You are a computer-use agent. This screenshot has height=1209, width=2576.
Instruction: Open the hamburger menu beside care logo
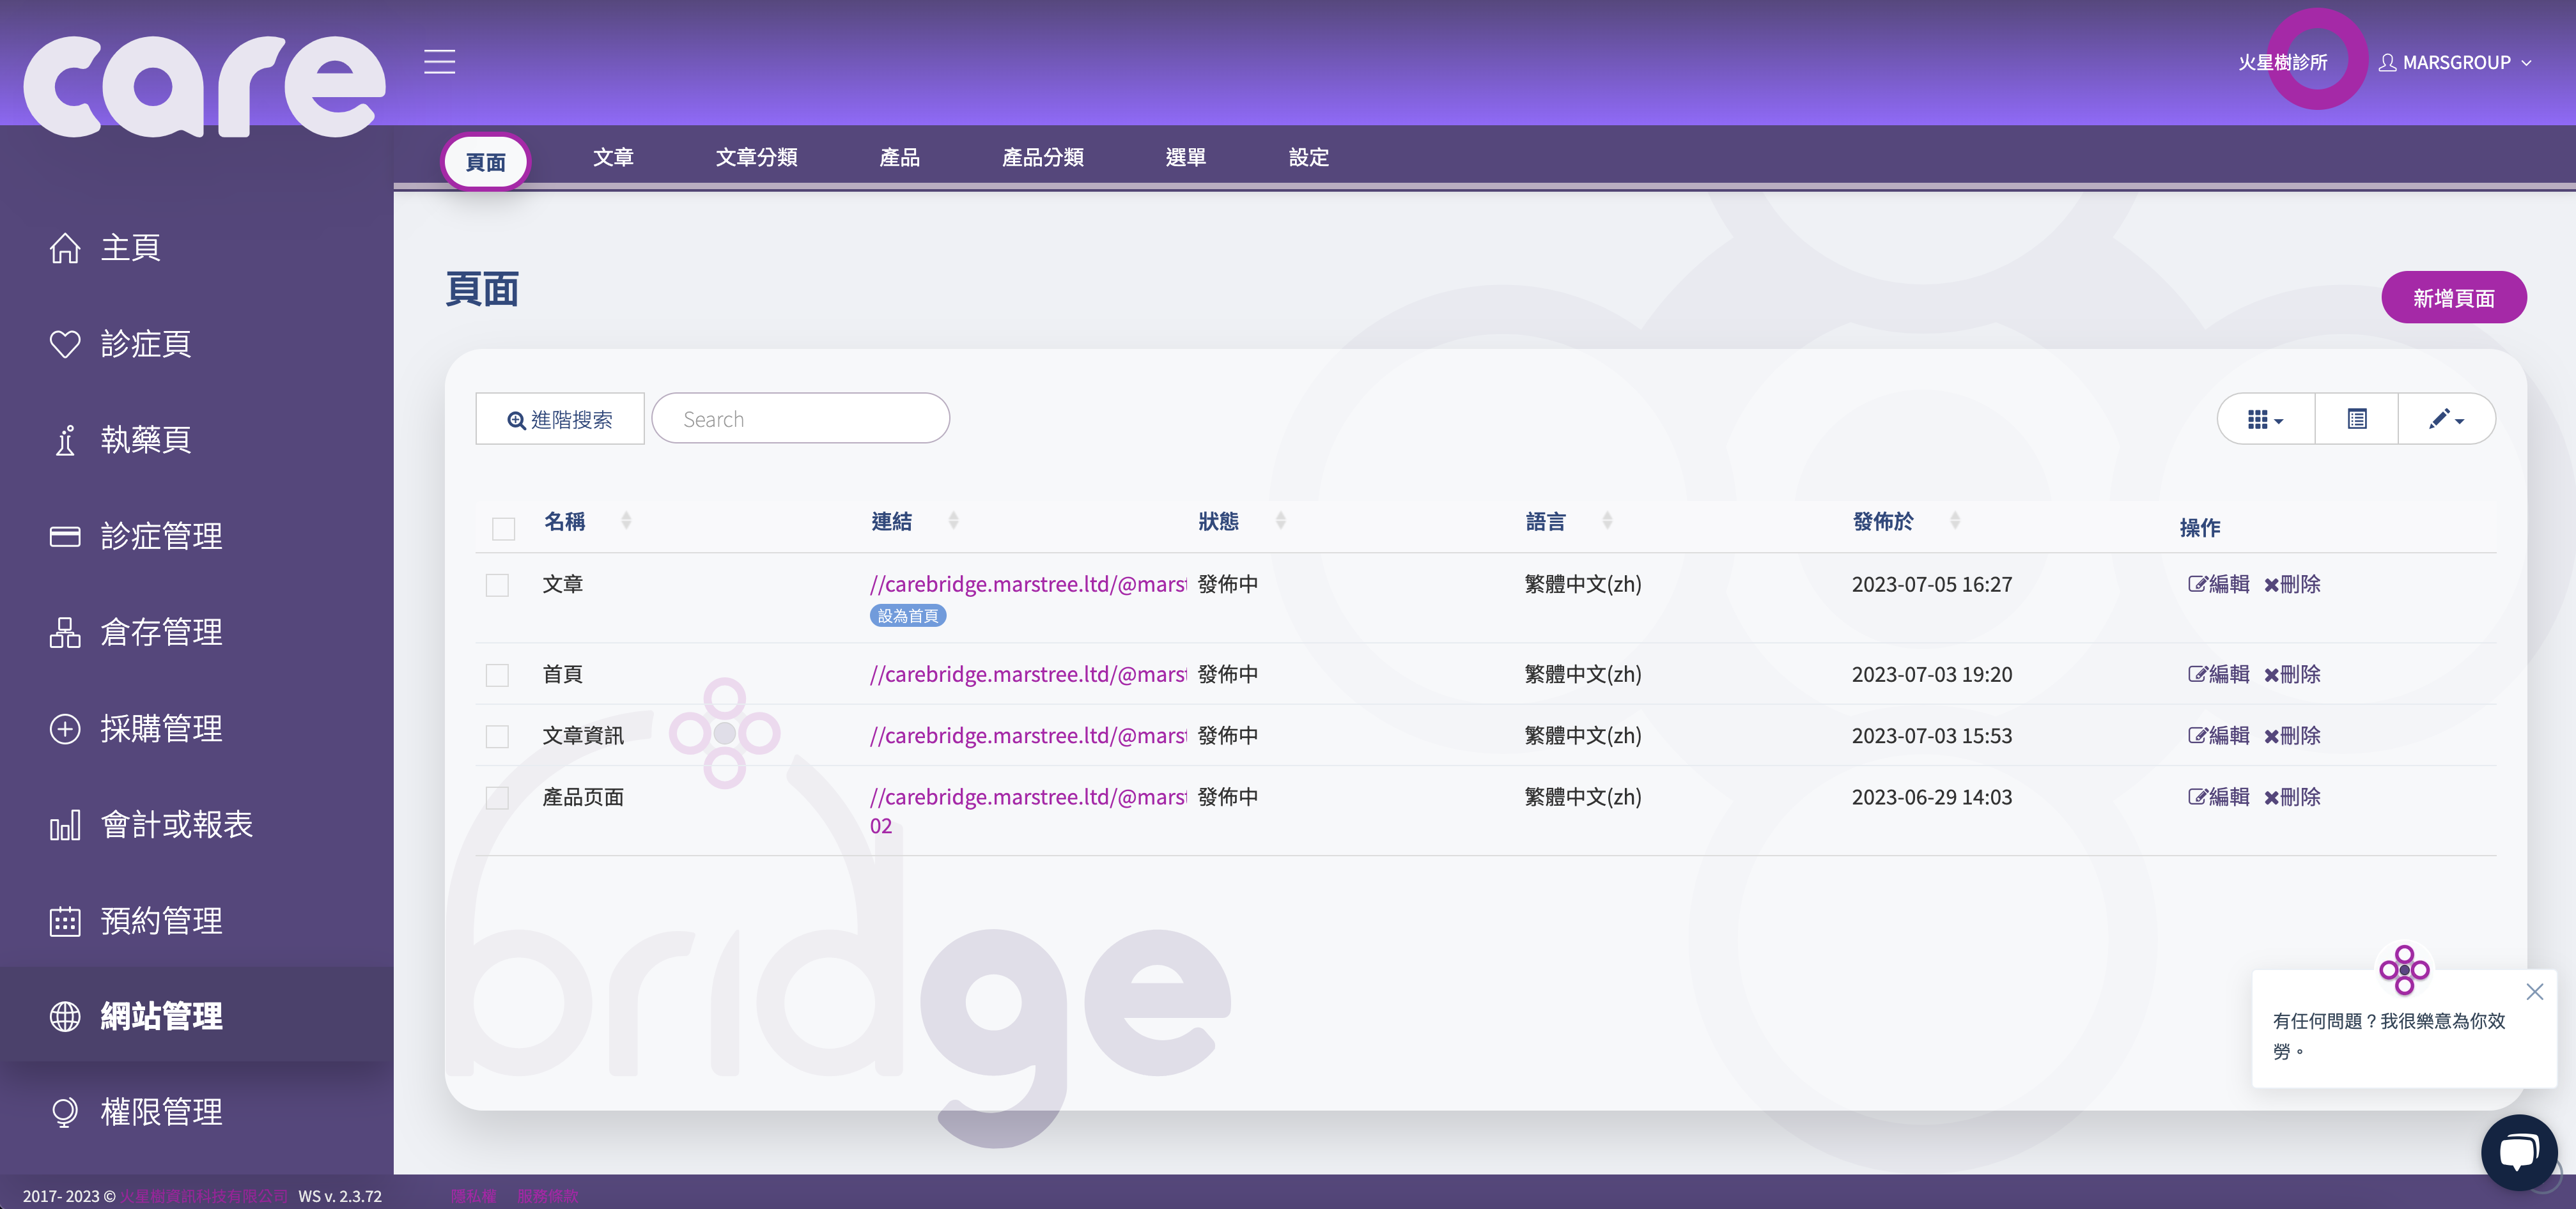[439, 61]
